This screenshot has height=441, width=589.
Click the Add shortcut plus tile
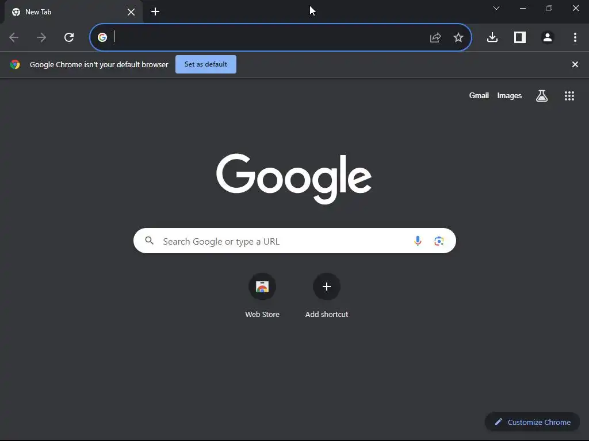pos(327,287)
